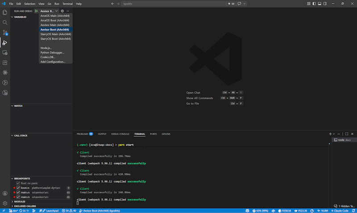Show errors and warnings 59 40 status
This screenshot has height=213, width=357.
[x=69, y=211]
